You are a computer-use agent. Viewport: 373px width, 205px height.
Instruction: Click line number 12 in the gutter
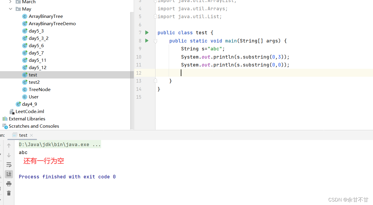click(139, 73)
